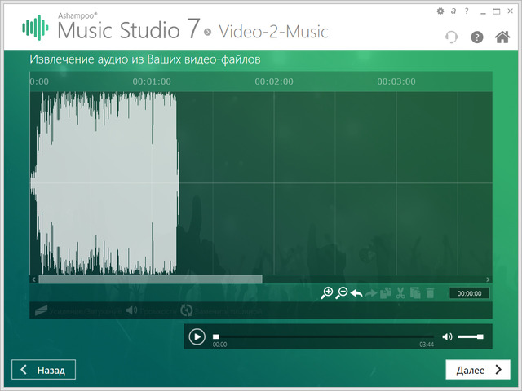Click the trash delete icon
This screenshot has width=522, height=391.
[x=430, y=293]
